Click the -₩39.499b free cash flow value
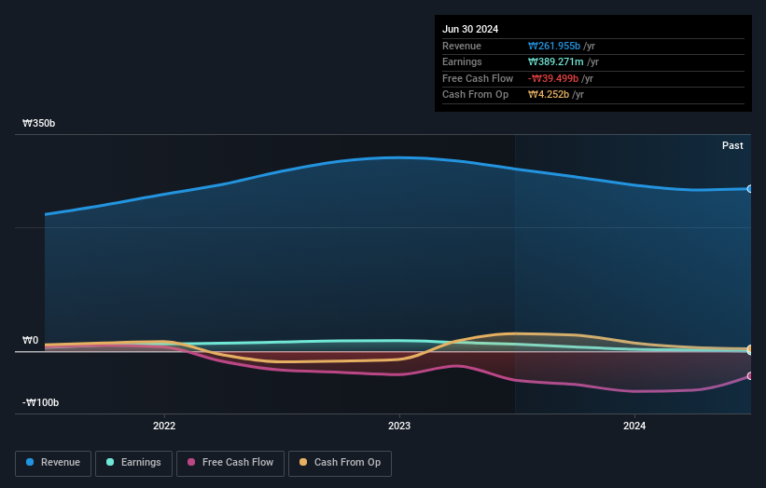 tap(553, 78)
